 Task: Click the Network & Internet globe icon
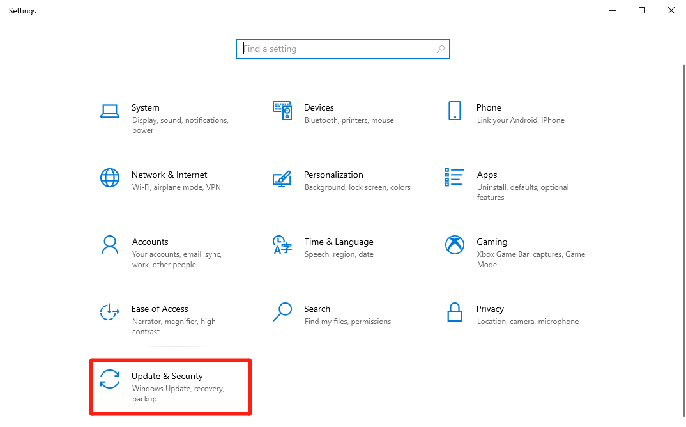coord(110,178)
